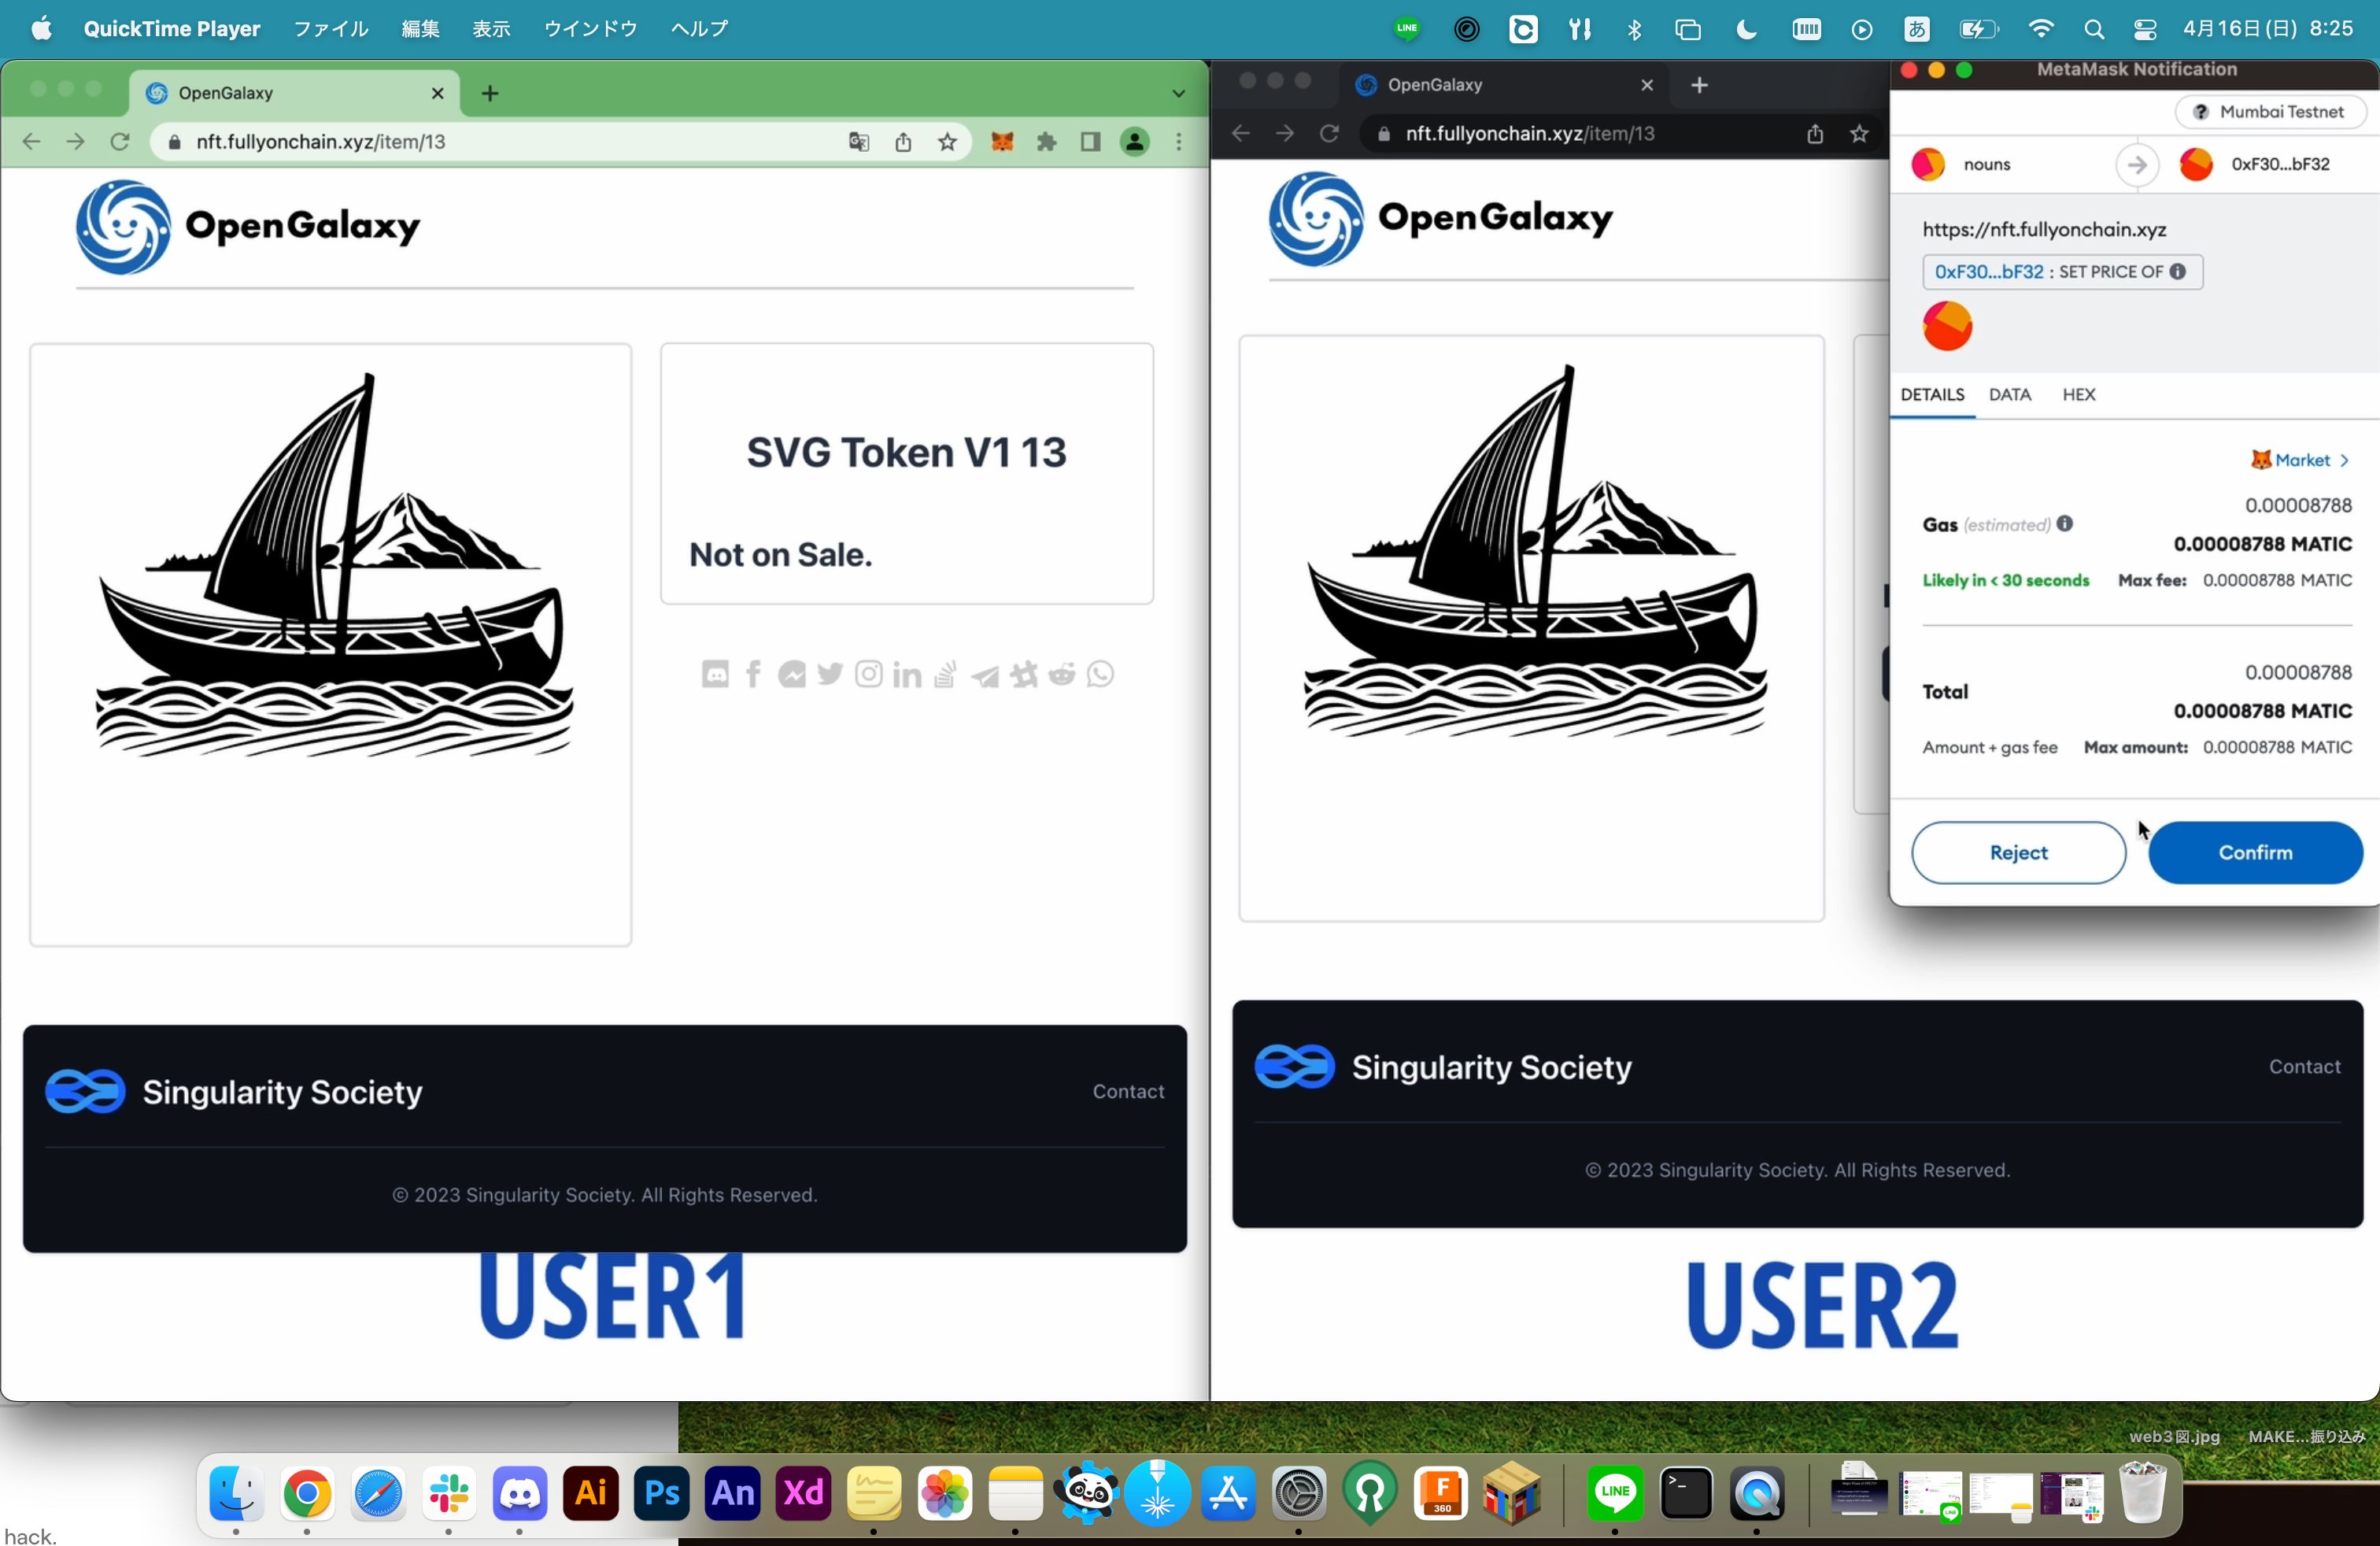Toggle Focus moon icon in menu bar
Image resolution: width=2380 pixels, height=1546 pixels.
(x=1747, y=30)
